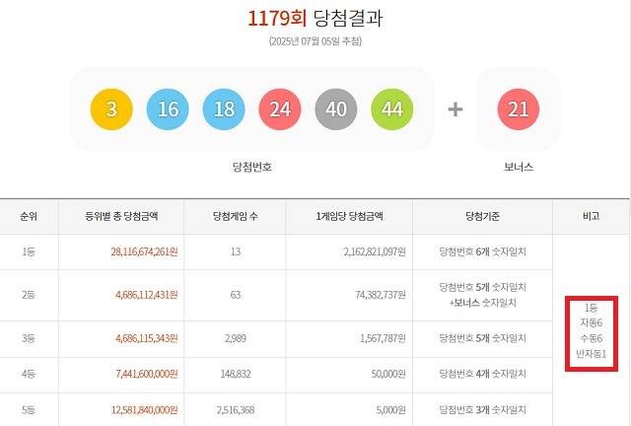The image size is (631, 426).
Task: Click the '당첨번호' label under the balls
Action: click(x=252, y=167)
